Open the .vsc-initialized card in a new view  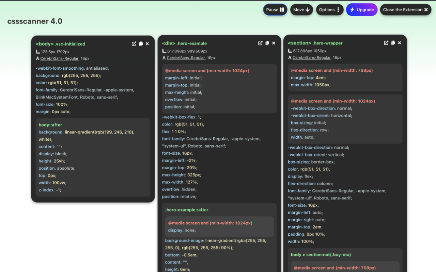(134, 44)
